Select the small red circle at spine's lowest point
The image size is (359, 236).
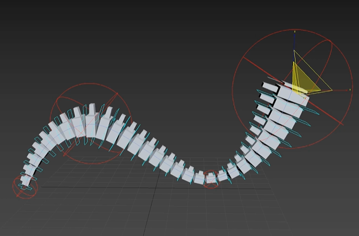coord(211,180)
